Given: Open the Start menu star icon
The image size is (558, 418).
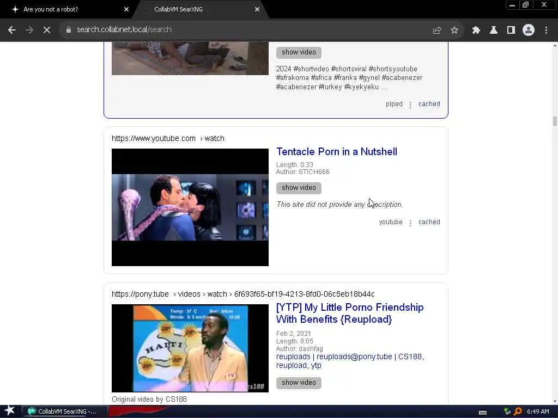Looking at the screenshot, I should click(10, 411).
